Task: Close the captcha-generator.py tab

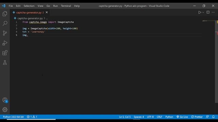Action: pos(47,13)
